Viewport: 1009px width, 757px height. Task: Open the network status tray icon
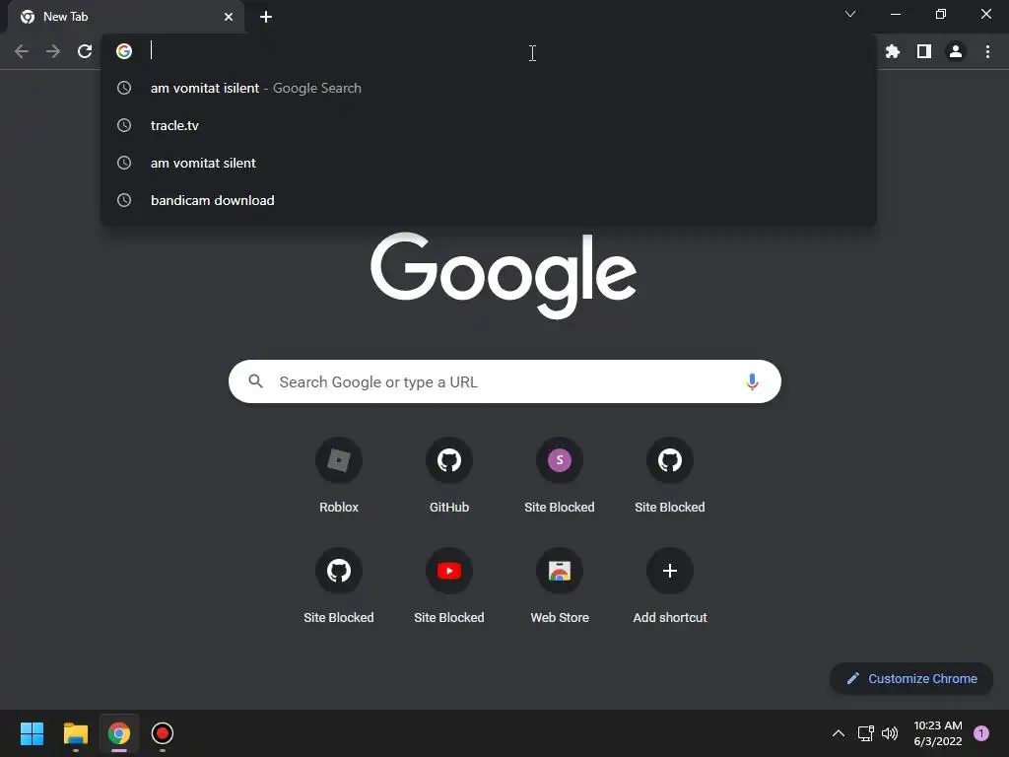tap(865, 733)
